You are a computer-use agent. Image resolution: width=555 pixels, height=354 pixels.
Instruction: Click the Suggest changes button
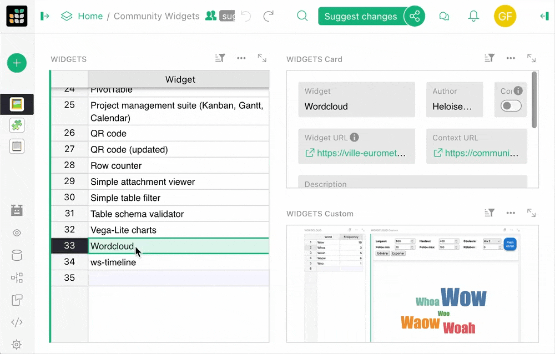[x=360, y=16]
